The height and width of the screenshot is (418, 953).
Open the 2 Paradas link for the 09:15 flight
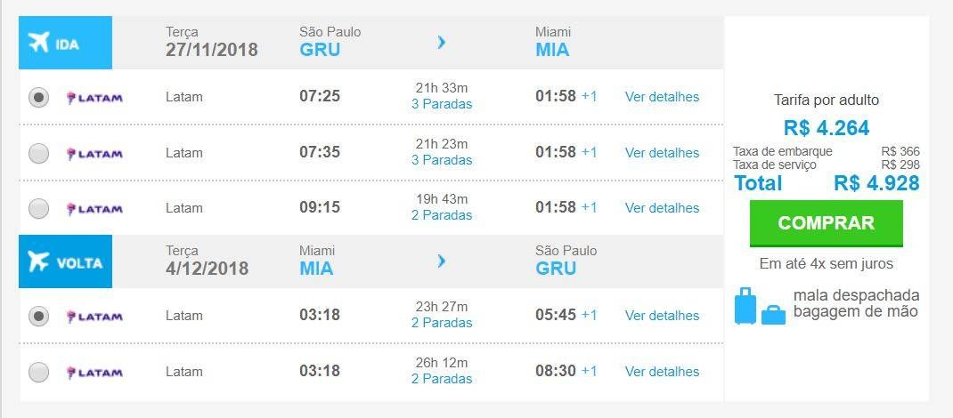[442, 215]
